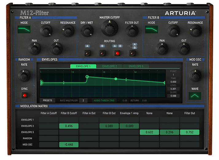Click the M12-Filter logo
Viewport: 219px width, 160px height.
click(x=34, y=13)
